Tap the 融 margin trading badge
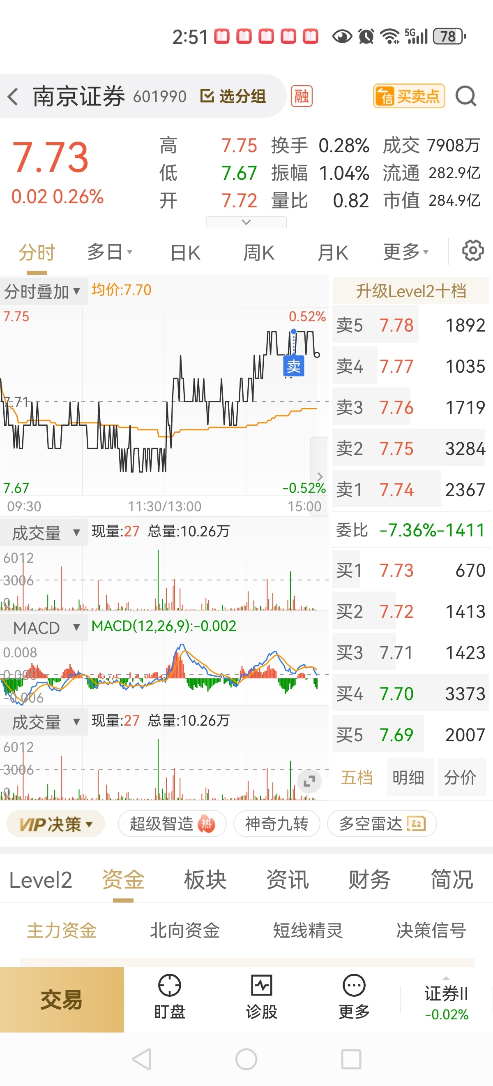Screen dimensions: 493x1086 (x=302, y=97)
